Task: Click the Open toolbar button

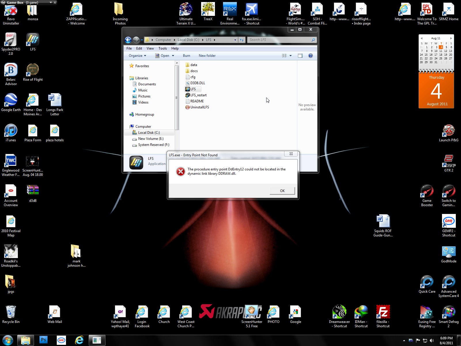Action: 162,56
